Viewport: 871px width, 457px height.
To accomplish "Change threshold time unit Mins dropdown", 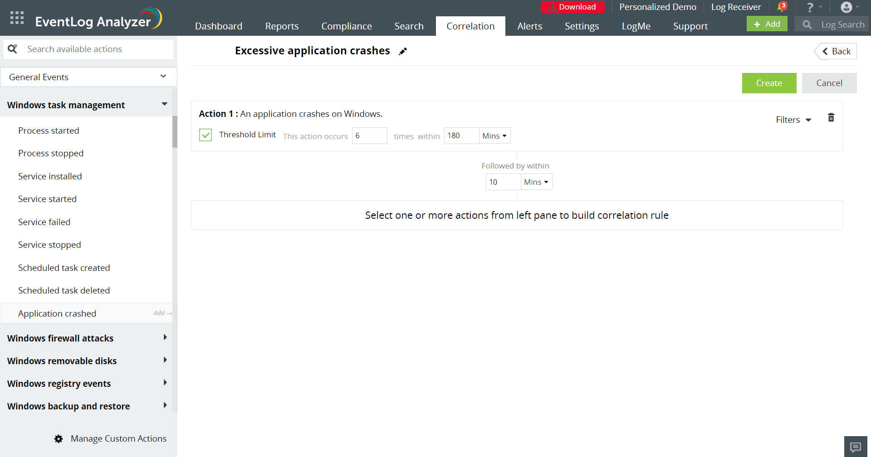I will [494, 136].
